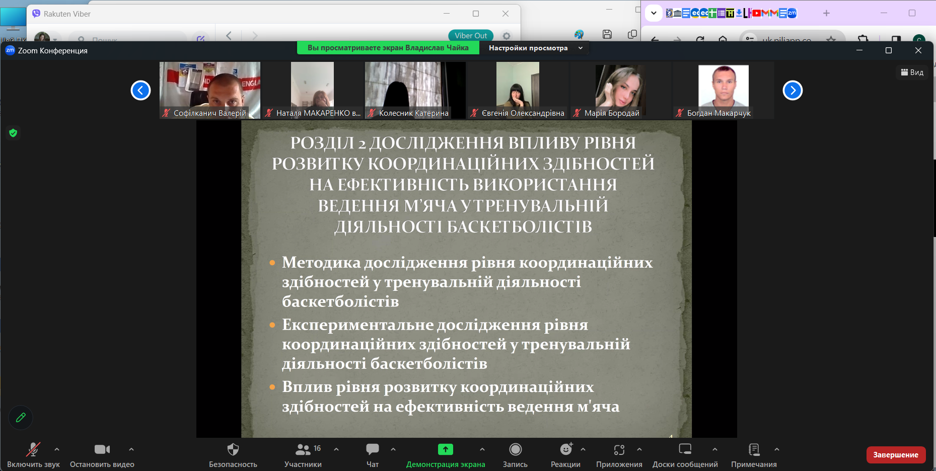Click the green pencil annotate button

[21, 418]
